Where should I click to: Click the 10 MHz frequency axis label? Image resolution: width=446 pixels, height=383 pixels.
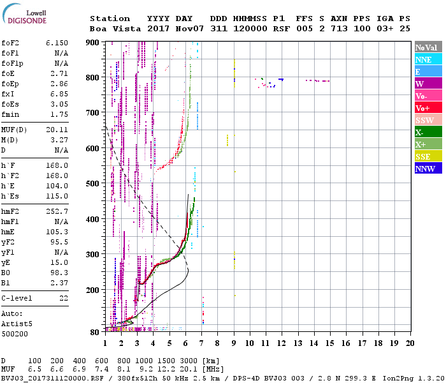[250, 343]
